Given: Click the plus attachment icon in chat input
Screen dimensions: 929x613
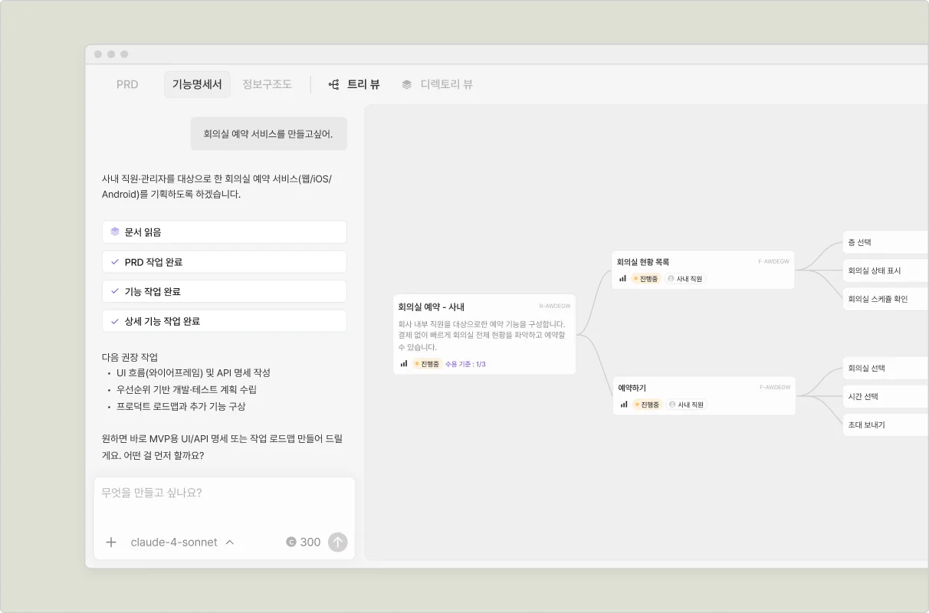Looking at the screenshot, I should pos(111,543).
